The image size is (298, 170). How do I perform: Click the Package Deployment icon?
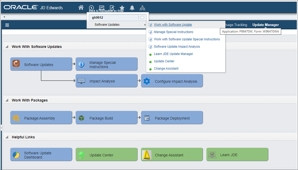(147, 118)
